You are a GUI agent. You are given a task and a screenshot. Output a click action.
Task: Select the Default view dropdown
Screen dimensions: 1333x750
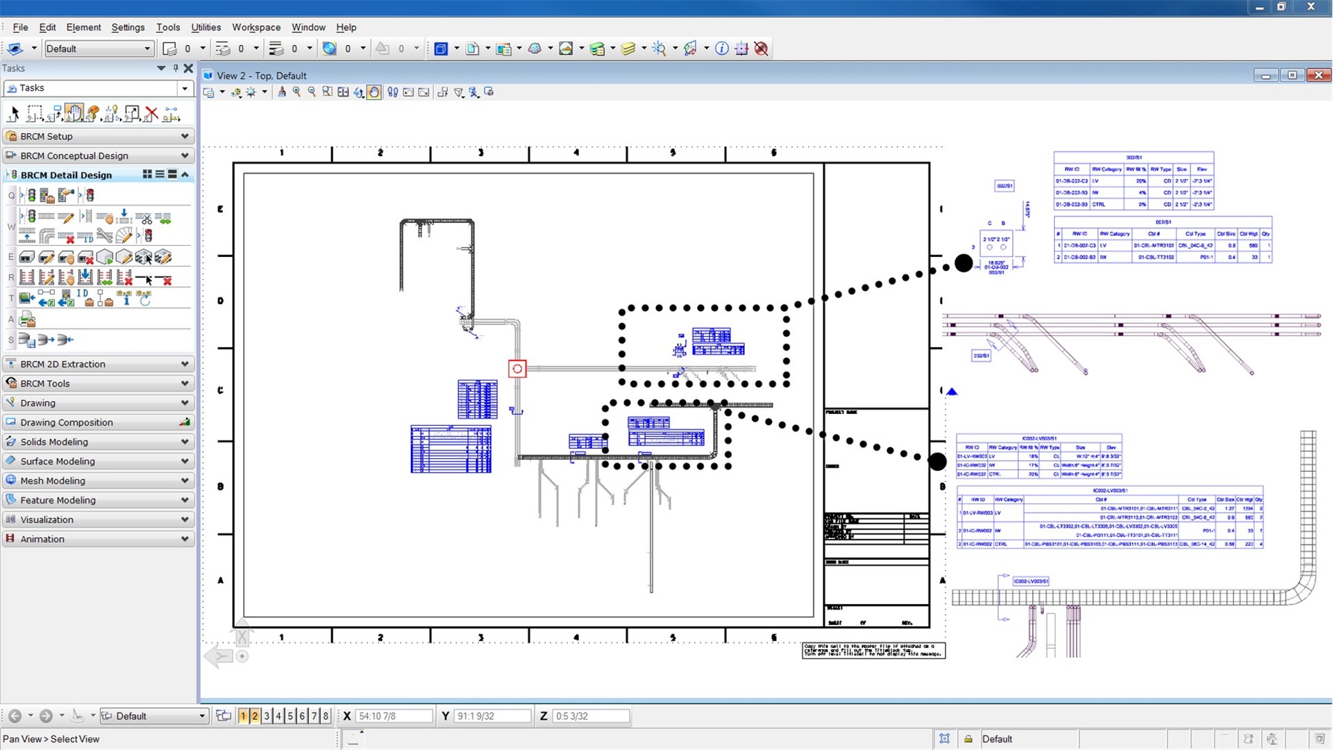[152, 716]
